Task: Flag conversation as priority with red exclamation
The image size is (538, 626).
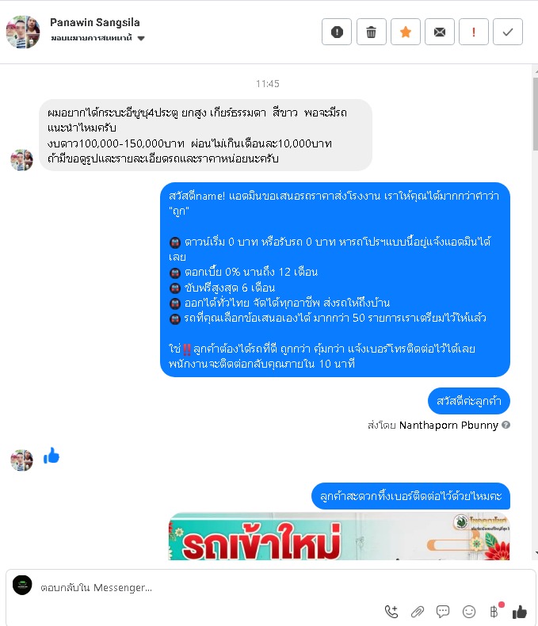Action: pyautogui.click(x=474, y=32)
